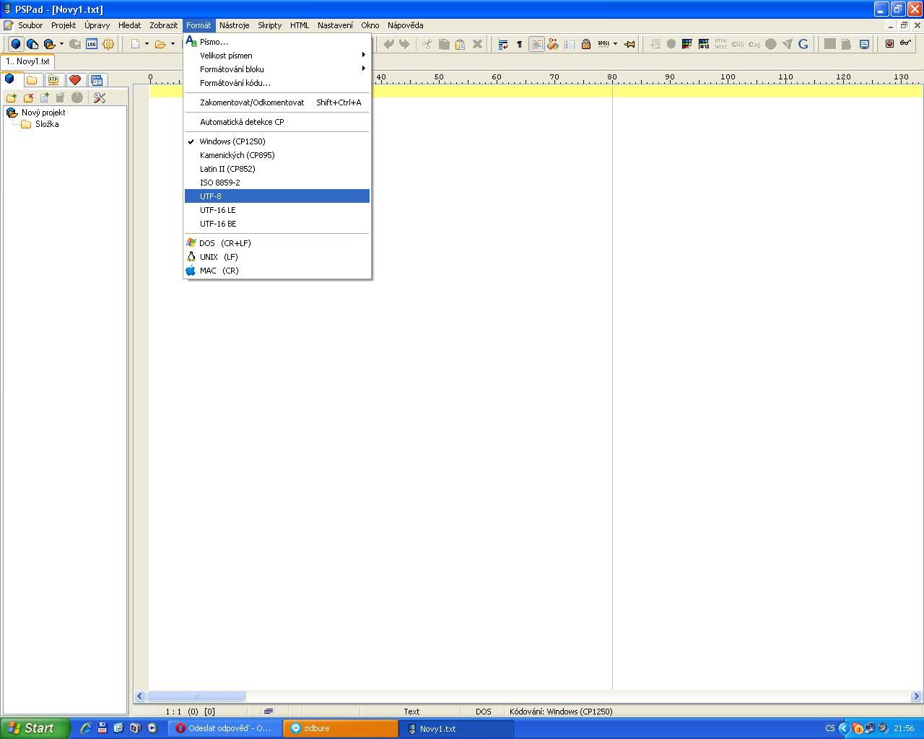Select Windows (CP1250) encoding option
The height and width of the screenshot is (739, 924).
click(232, 141)
